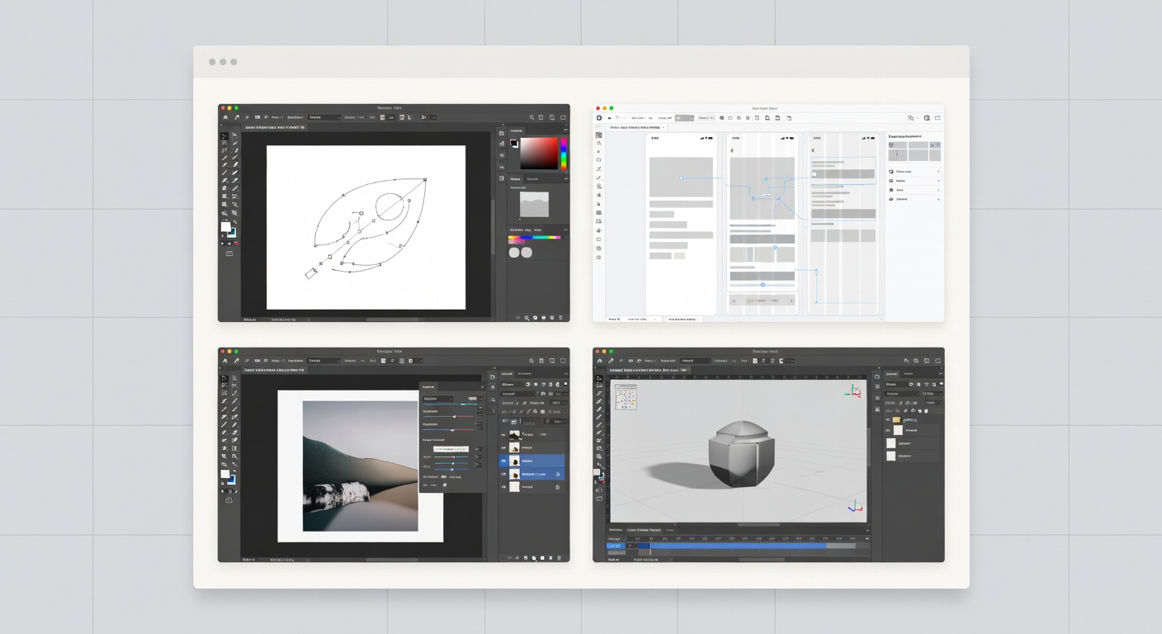Select document tab in wireframe window
Screen dimensions: 1162x634
637,127
